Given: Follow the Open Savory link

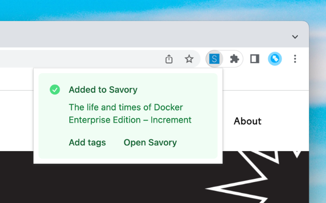Looking at the screenshot, I should coord(150,143).
